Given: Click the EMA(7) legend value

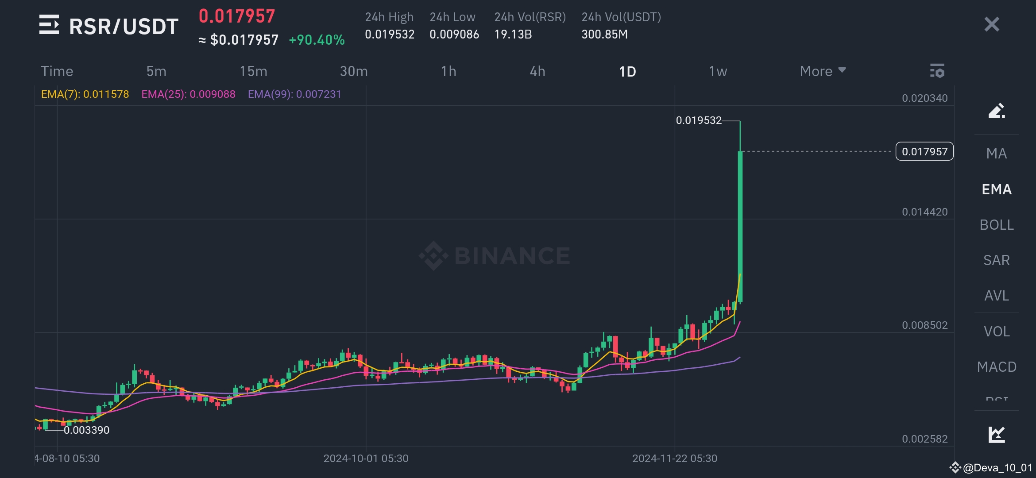Looking at the screenshot, I should pos(85,94).
